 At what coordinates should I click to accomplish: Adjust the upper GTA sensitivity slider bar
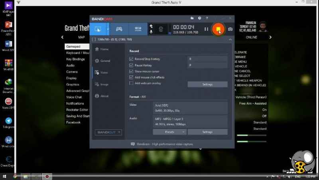pyautogui.click(x=252, y=135)
